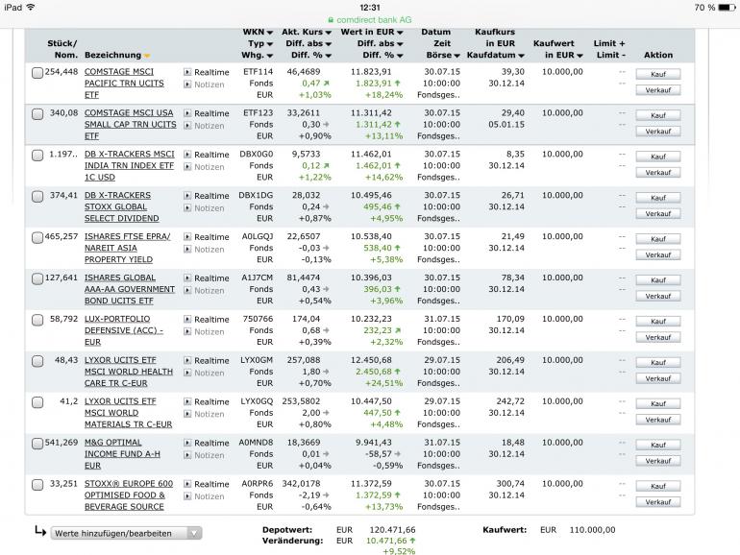Sort by Kaufdatum column header
Screen dimensions: 740x555
click(496, 55)
